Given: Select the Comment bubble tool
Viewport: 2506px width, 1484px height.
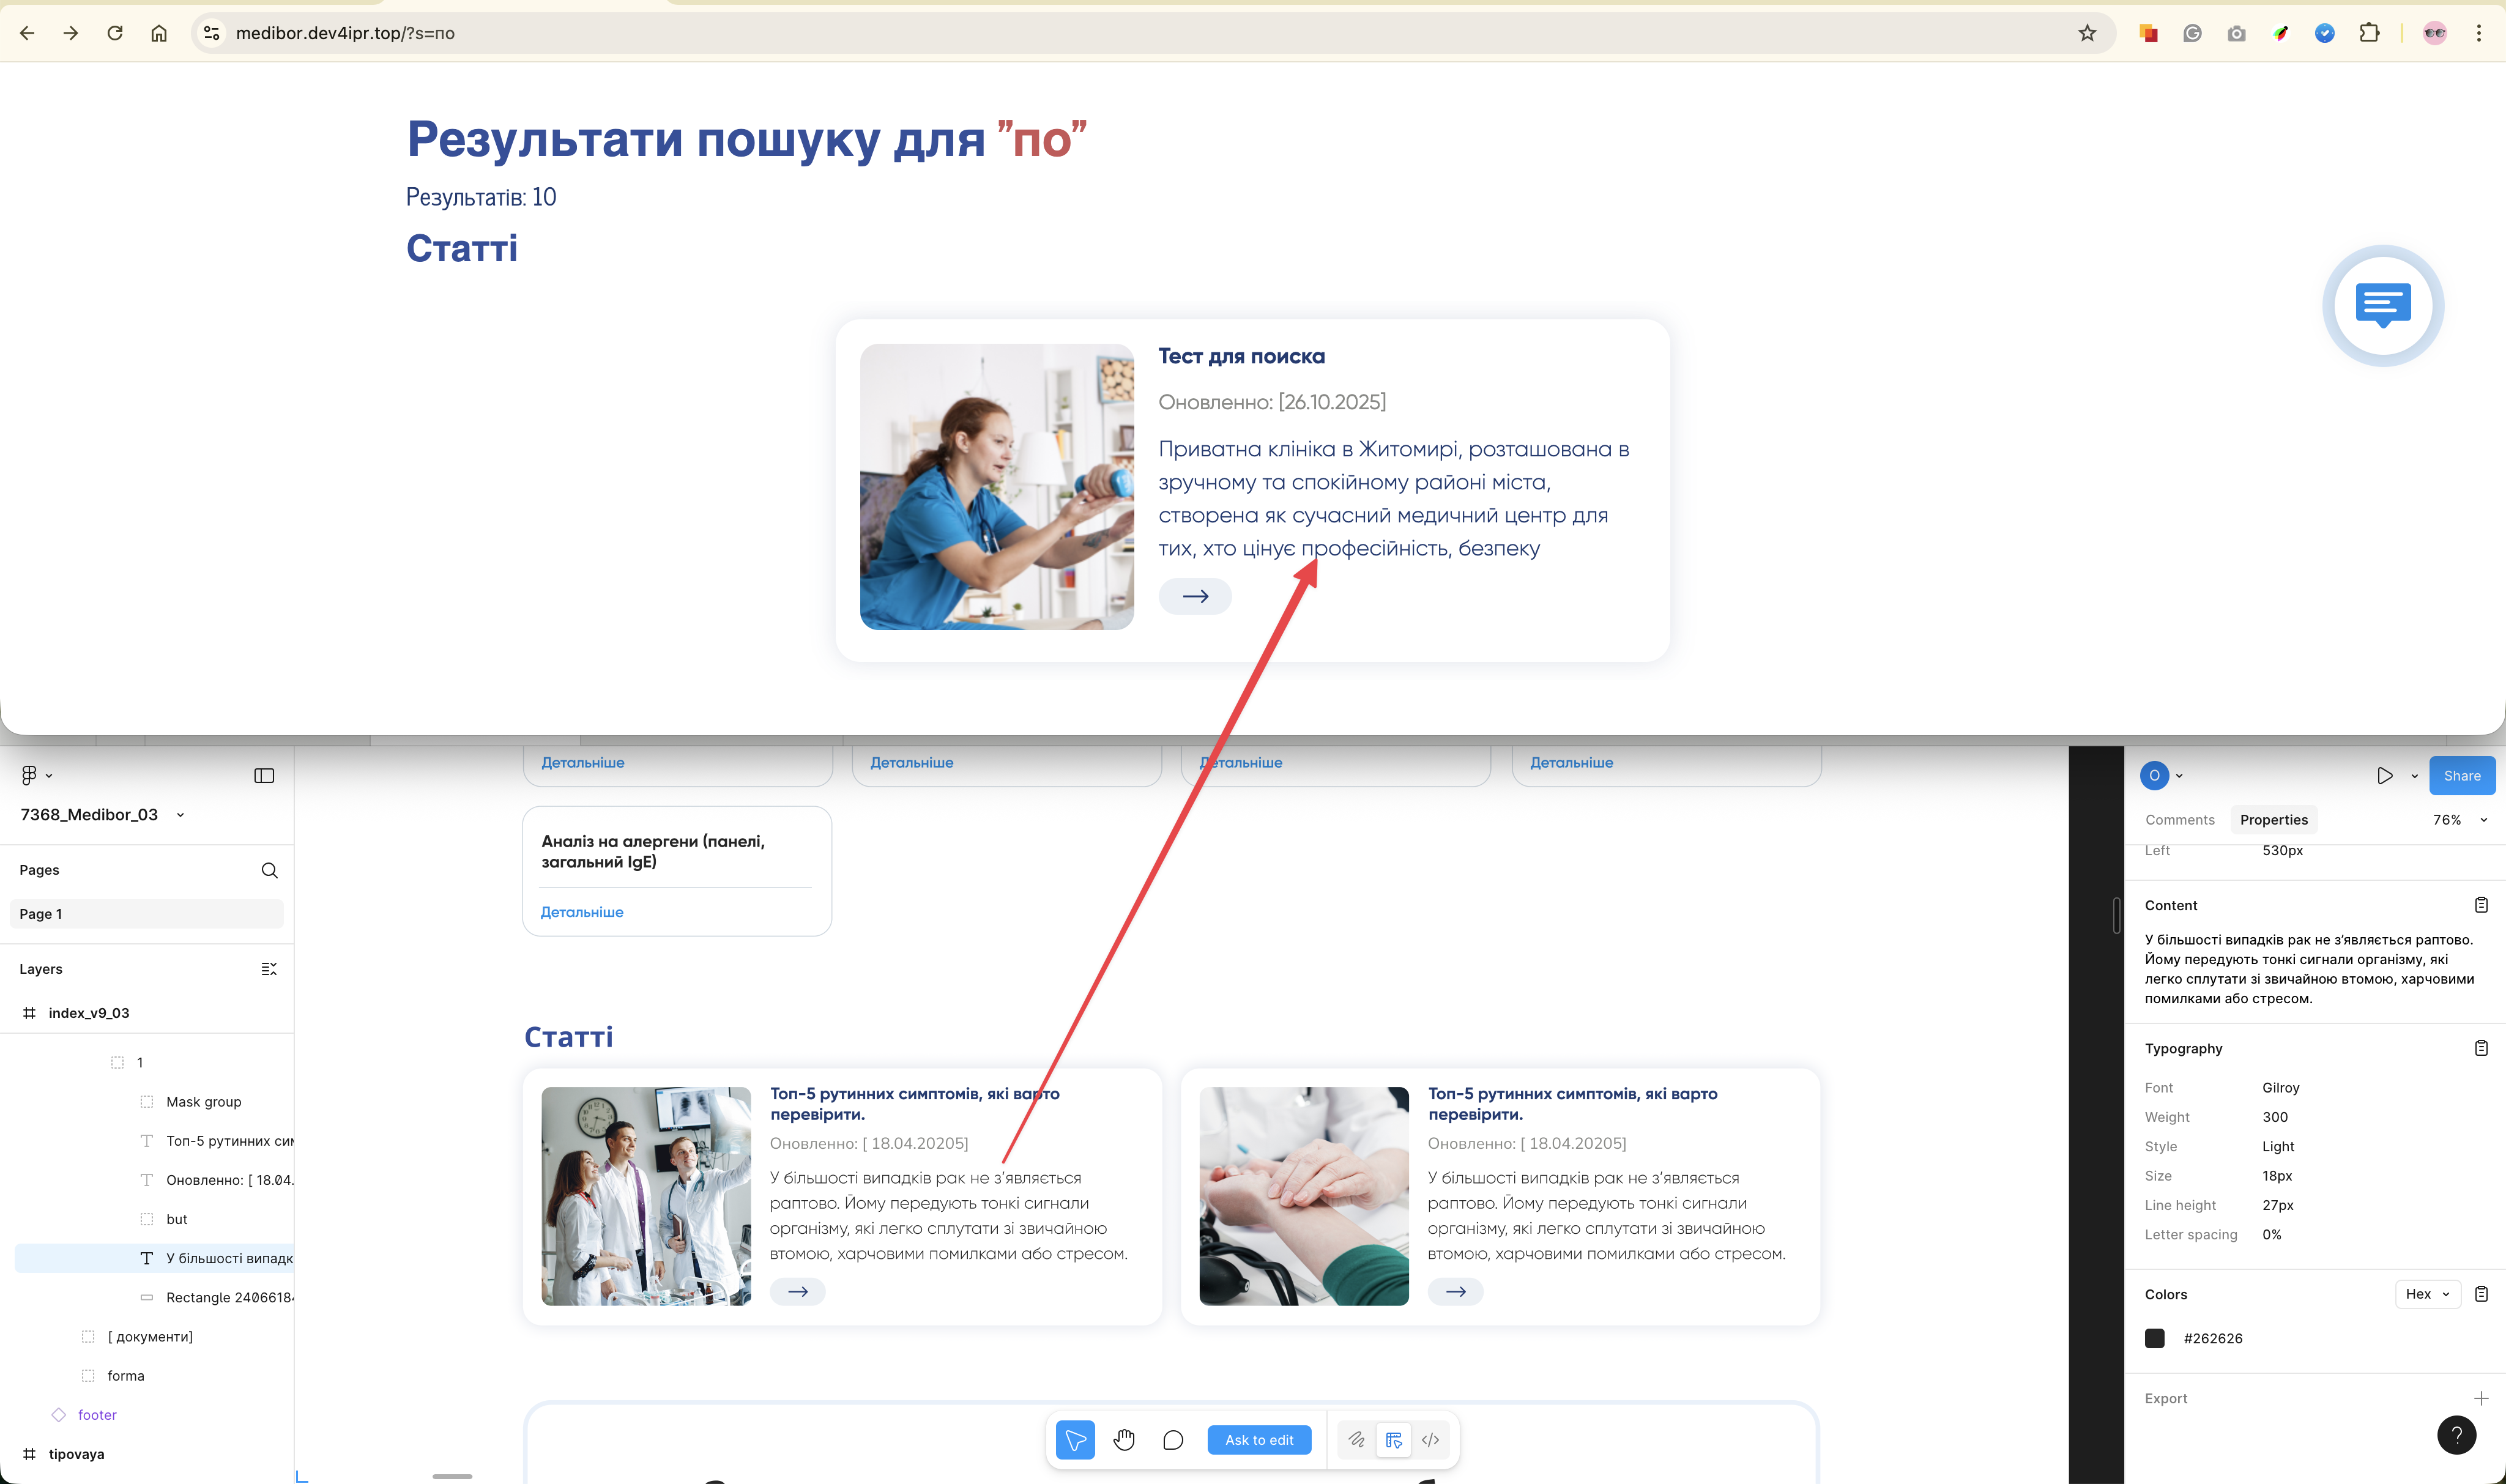Looking at the screenshot, I should coord(1173,1440).
